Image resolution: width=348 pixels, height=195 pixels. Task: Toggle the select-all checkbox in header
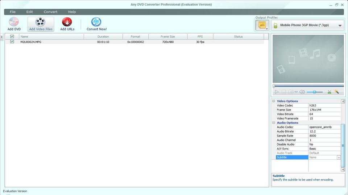[12, 36]
